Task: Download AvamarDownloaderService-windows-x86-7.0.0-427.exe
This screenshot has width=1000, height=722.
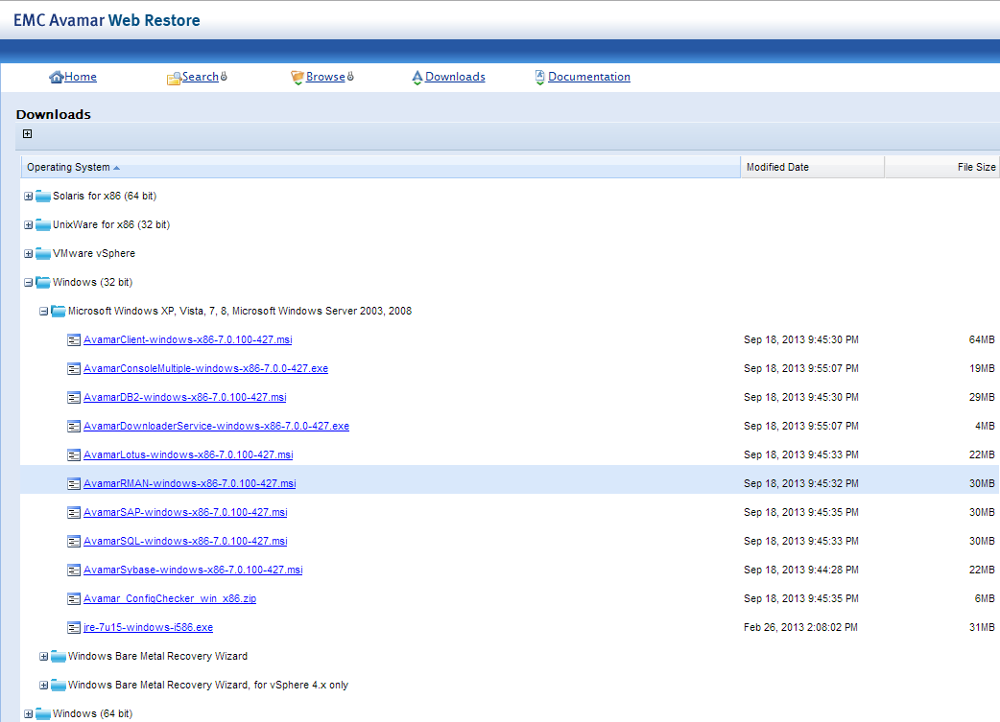Action: [216, 426]
